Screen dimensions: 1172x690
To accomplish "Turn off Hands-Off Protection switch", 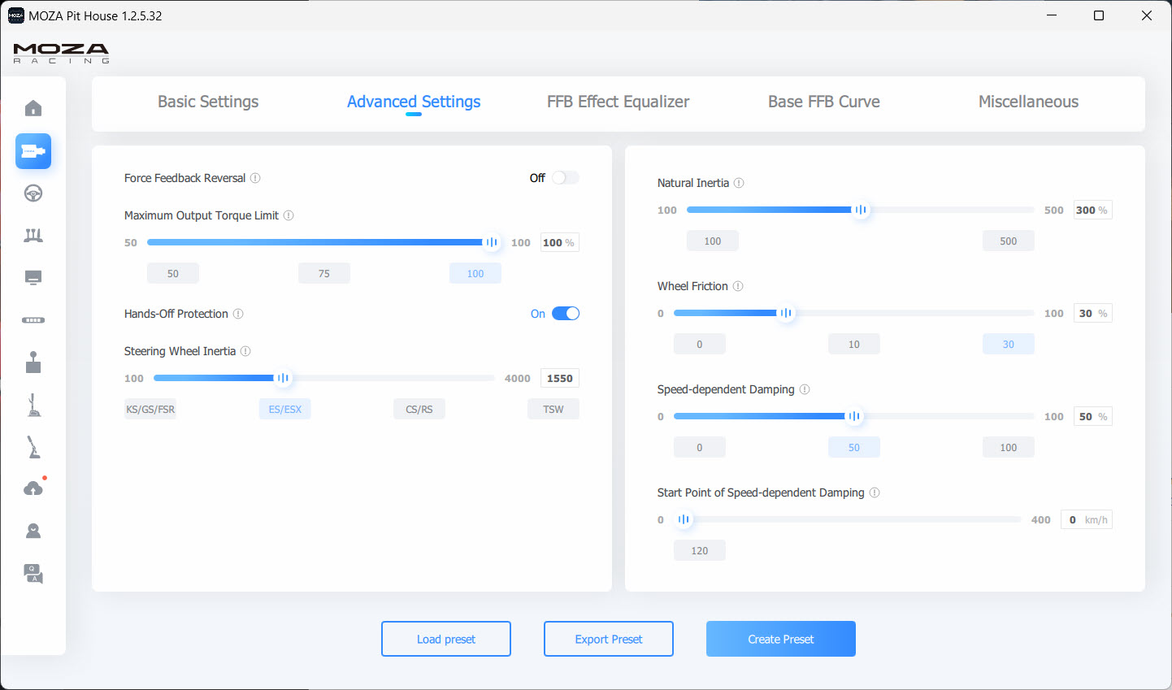I will click(565, 314).
